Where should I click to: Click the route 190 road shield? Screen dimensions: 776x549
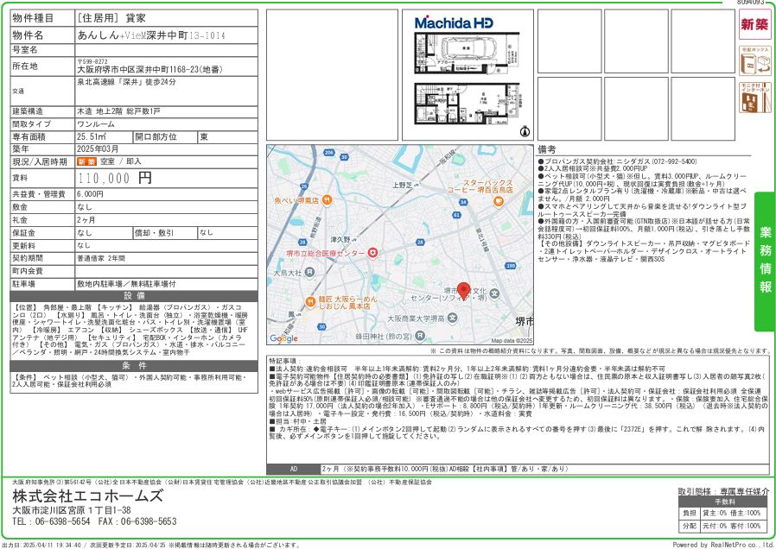pyautogui.click(x=511, y=266)
